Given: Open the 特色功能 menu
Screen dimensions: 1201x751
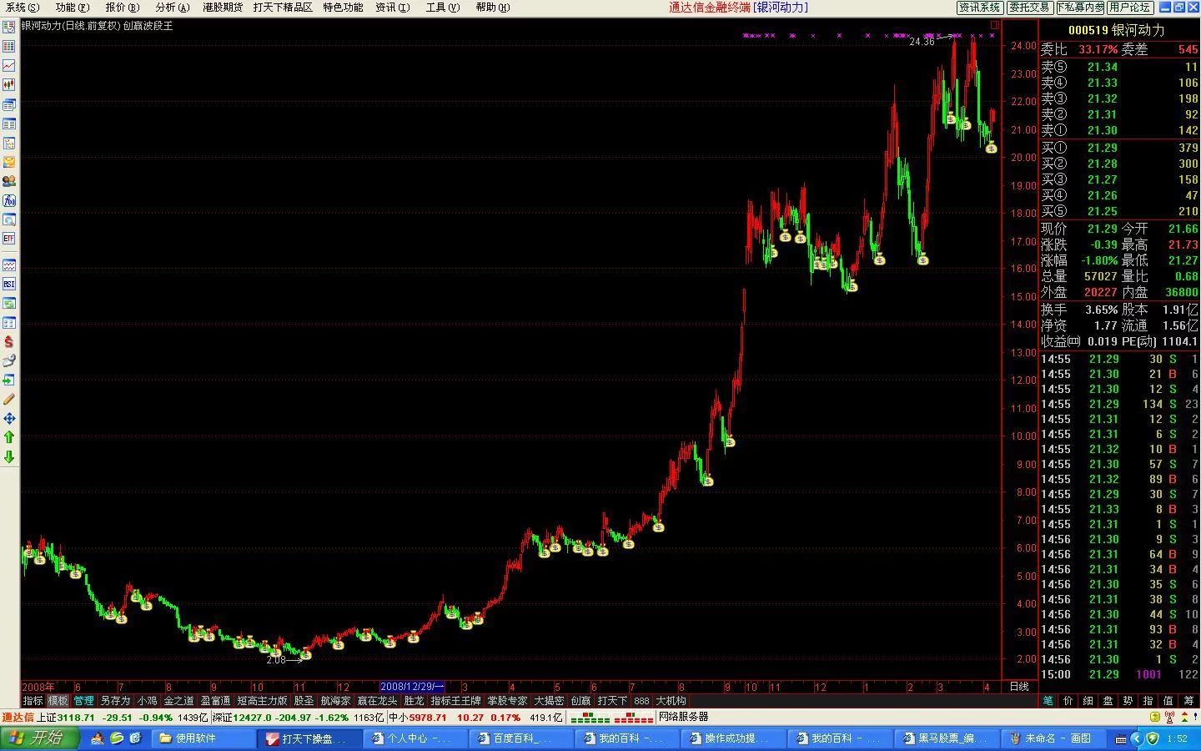Looking at the screenshot, I should (x=343, y=8).
